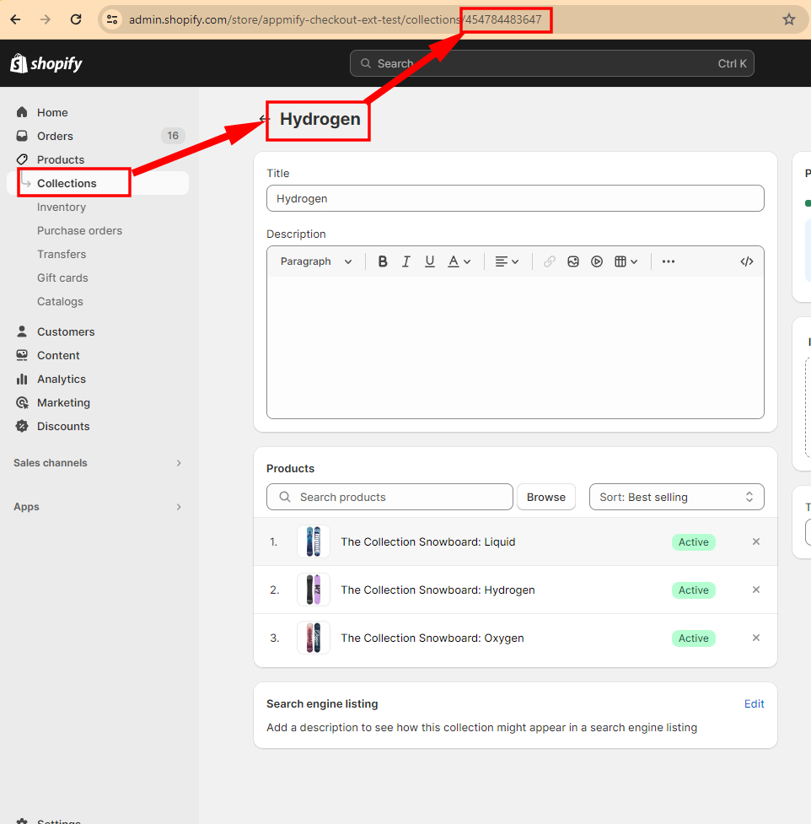Click the Discounts badge icon
This screenshot has height=824, width=811.
point(22,426)
